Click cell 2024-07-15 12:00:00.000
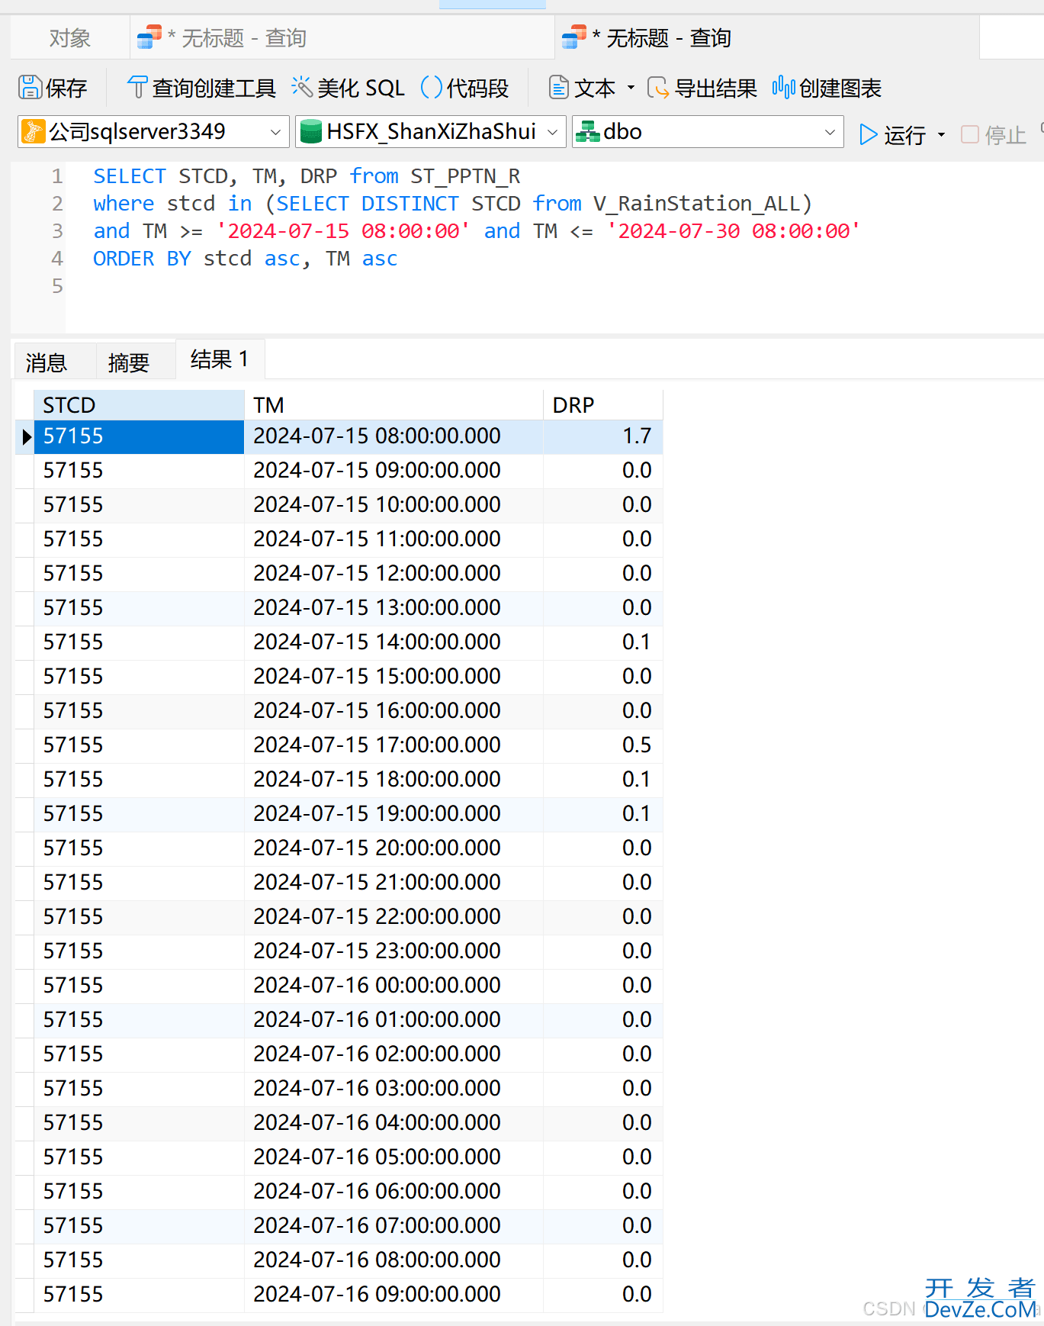 (394, 574)
